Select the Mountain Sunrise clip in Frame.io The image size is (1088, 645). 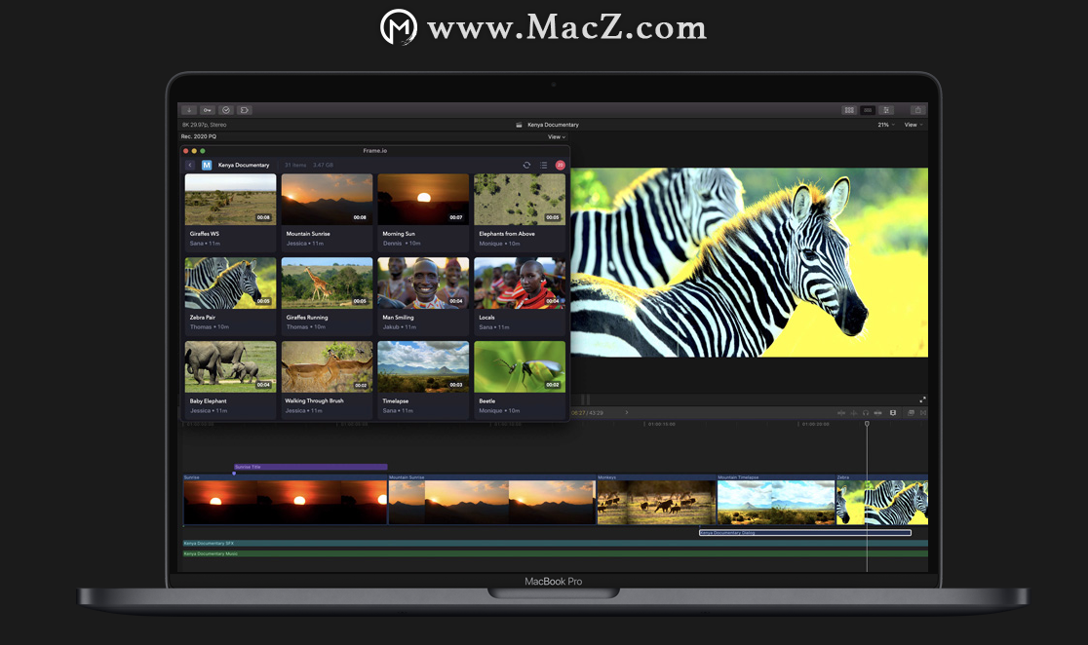click(327, 200)
